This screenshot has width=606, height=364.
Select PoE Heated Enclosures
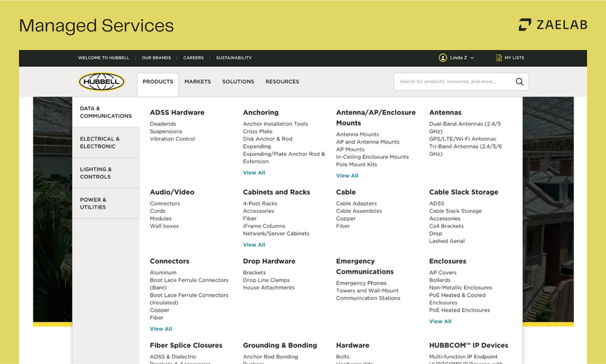point(459,310)
